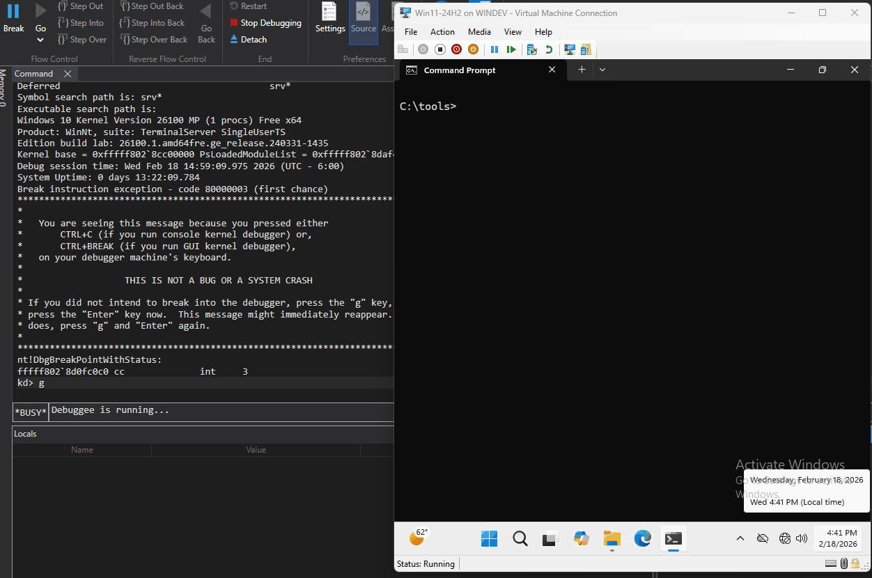Close the Command window tab in WinDbg
Viewport: 872px width, 578px height.
point(68,74)
